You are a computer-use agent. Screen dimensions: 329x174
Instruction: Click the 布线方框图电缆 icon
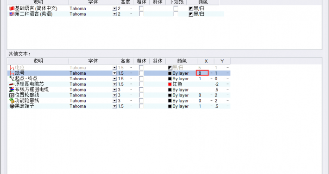12,90
